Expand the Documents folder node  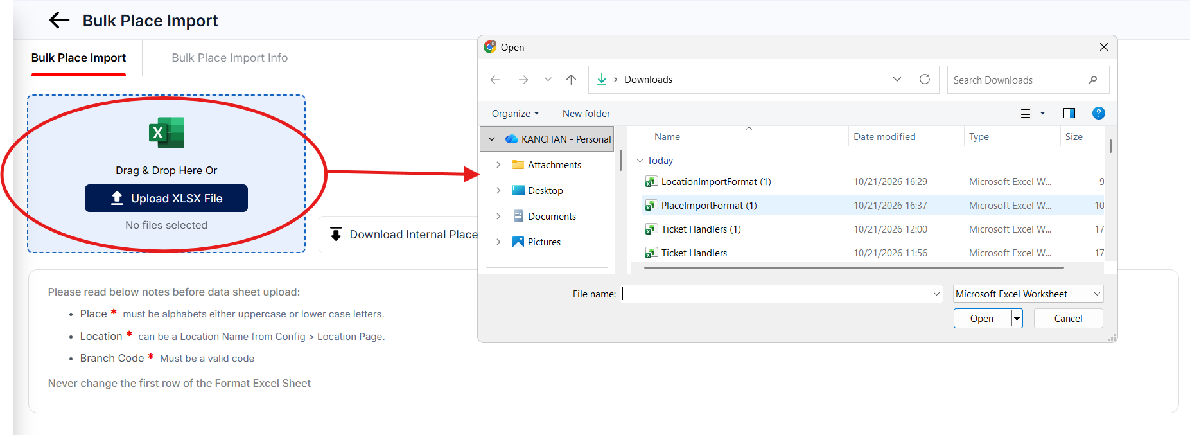click(x=498, y=217)
